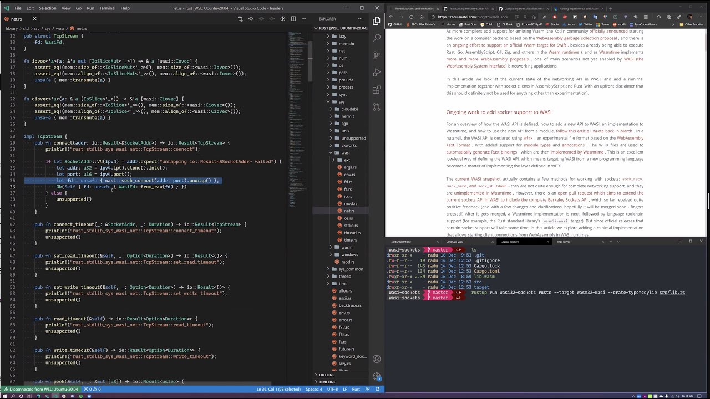Open Selection menu in VS Code

[x=48, y=8]
